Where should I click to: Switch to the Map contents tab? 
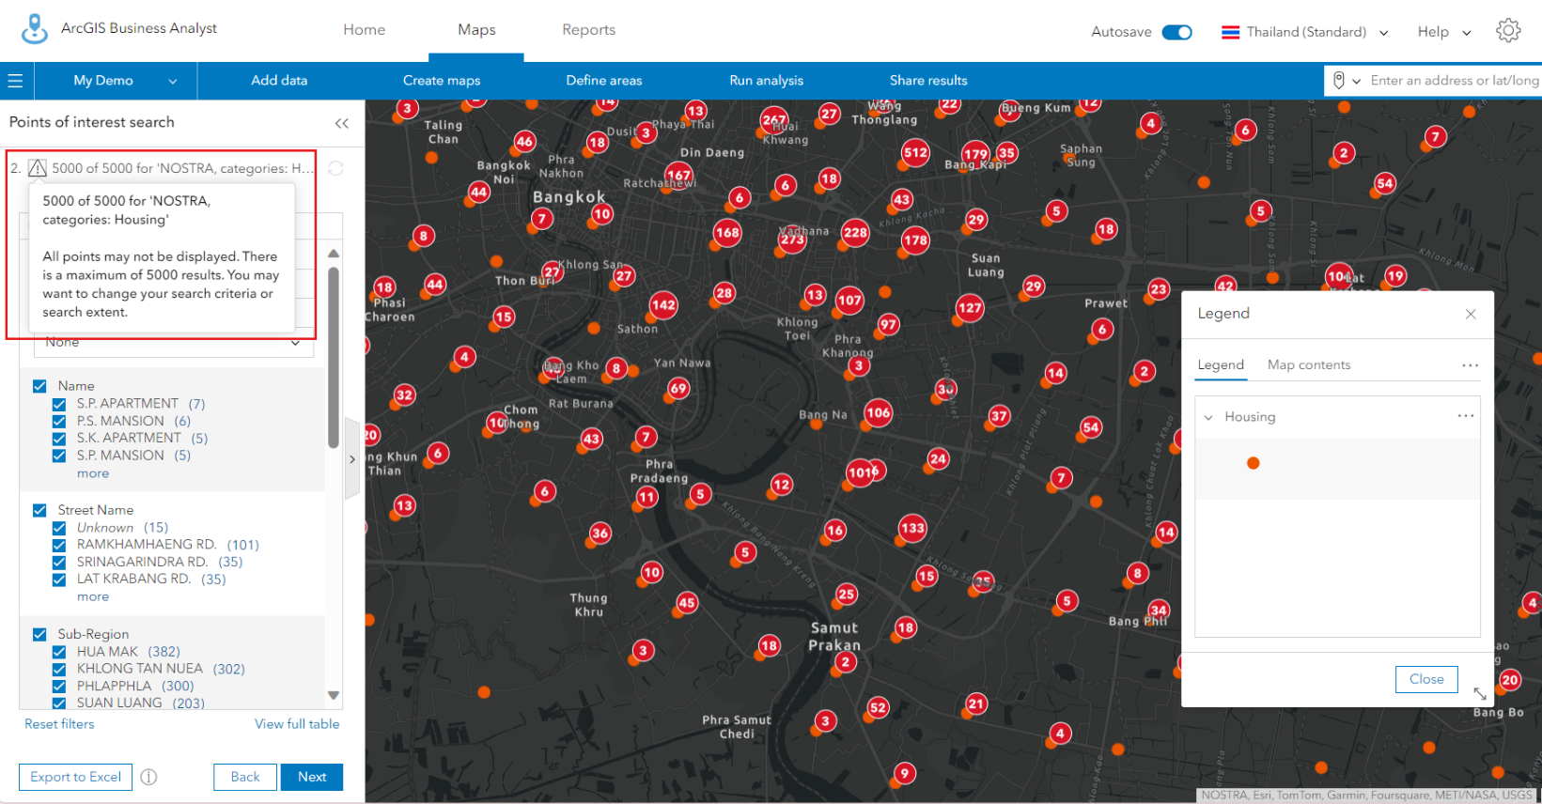click(1309, 365)
